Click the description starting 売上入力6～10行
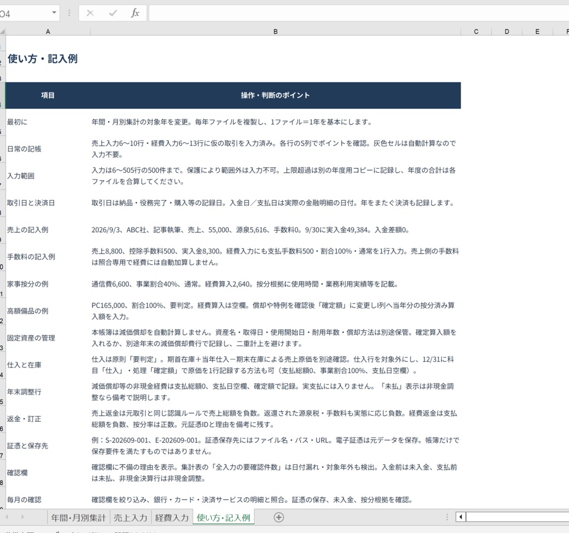The height and width of the screenshot is (533, 569). point(276,149)
